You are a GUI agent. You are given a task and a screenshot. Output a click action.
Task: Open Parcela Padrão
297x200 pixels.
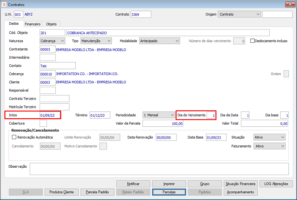97,192
